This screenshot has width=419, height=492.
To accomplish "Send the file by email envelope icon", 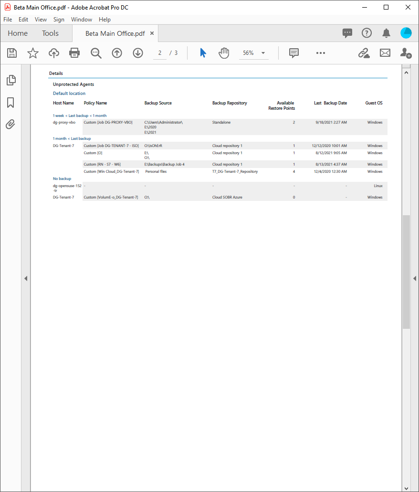I will point(385,52).
